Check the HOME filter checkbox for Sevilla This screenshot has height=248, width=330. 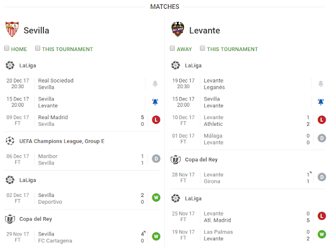click(x=7, y=48)
